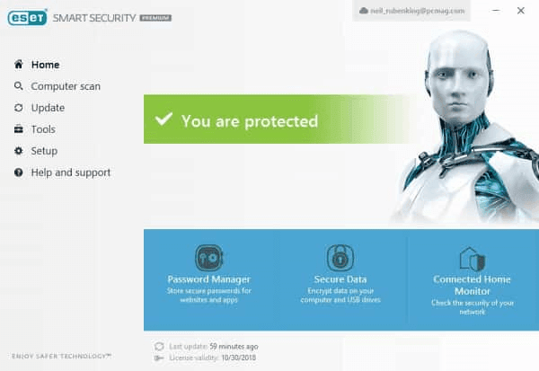Open the Tools menu entry

coord(43,129)
